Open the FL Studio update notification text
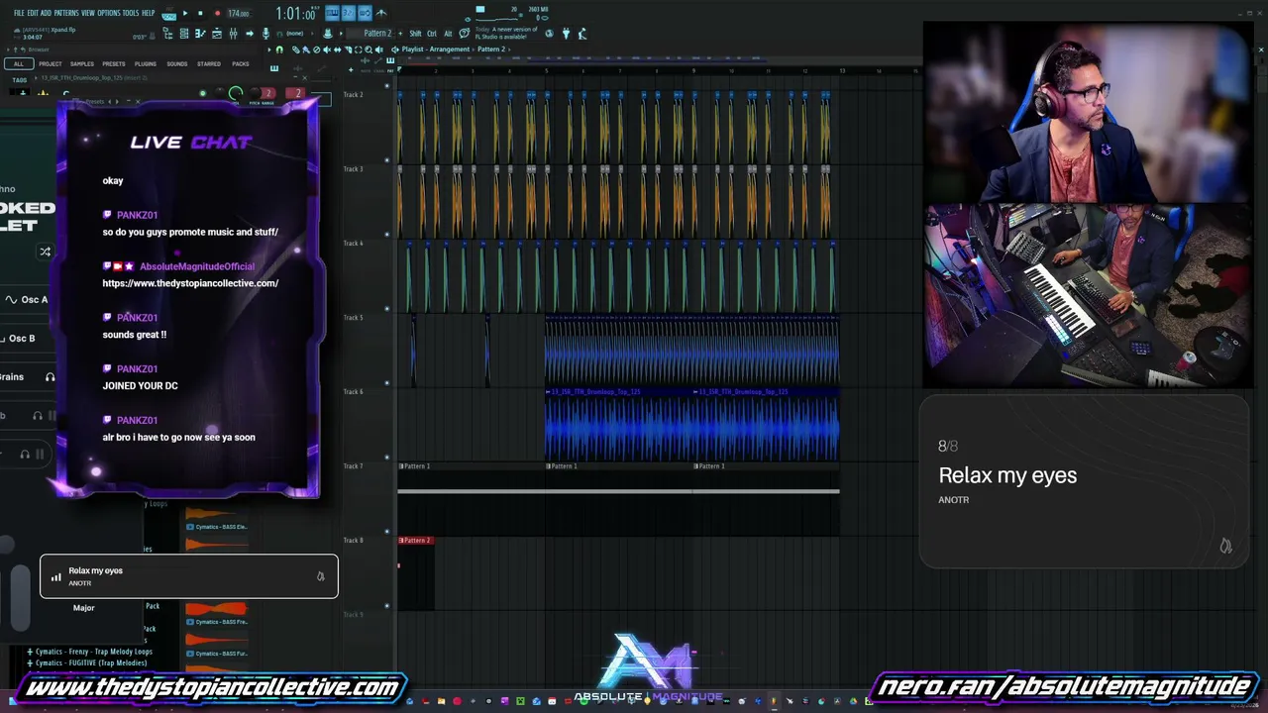 pos(506,33)
